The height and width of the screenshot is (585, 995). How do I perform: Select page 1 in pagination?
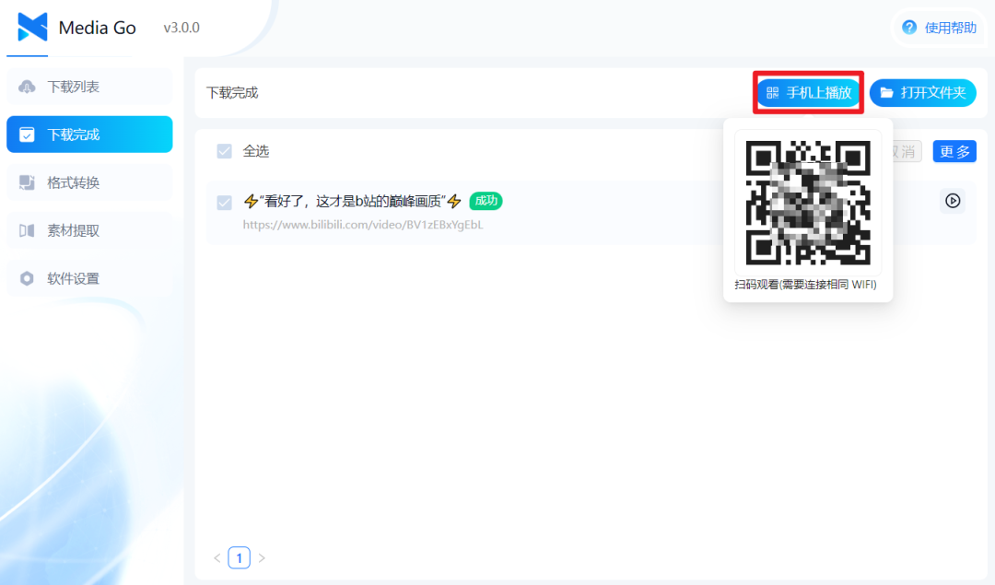coord(239,557)
